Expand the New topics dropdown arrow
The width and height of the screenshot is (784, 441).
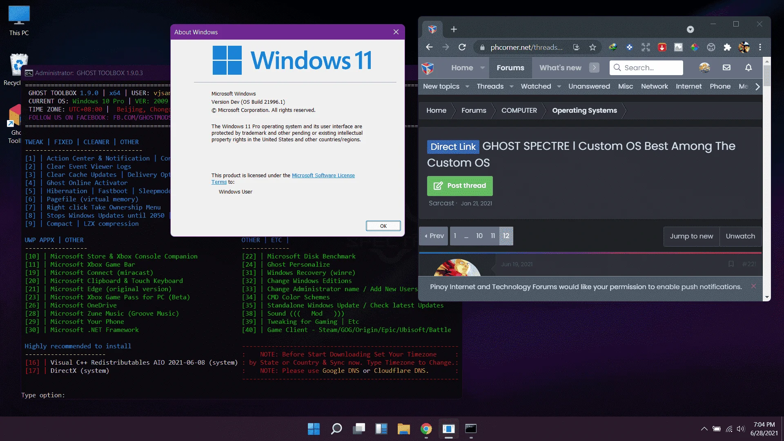point(467,87)
